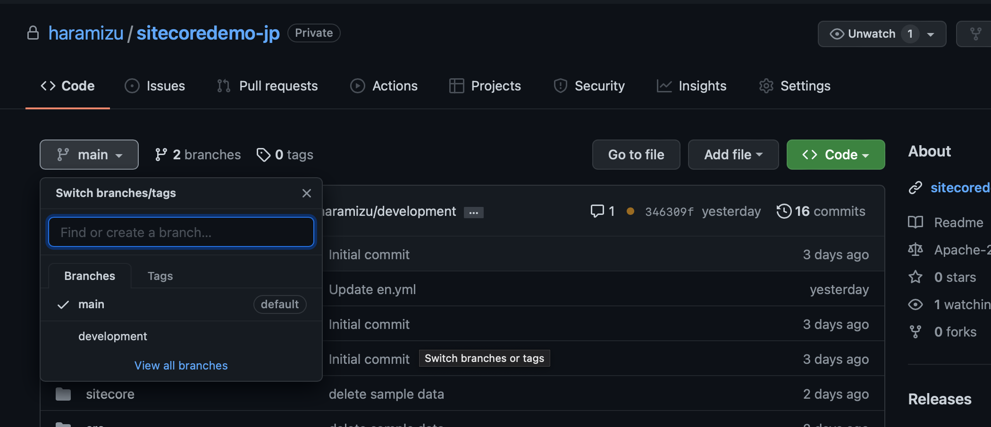Open the Pull requests tab
The image size is (991, 427).
267,86
